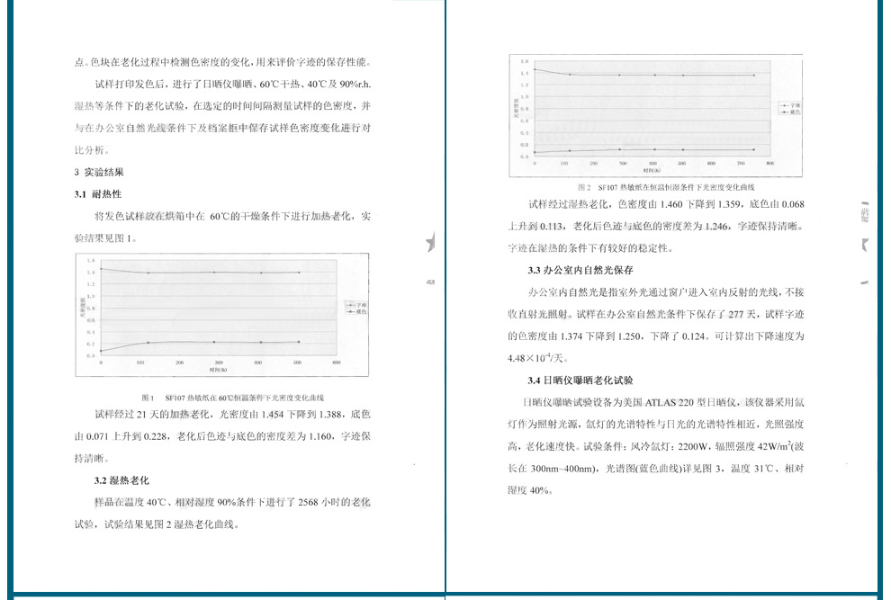Select the caption "图 2 SF107 热敏纸在恒温恒湿条件下光密度变化曲线"
The height and width of the screenshot is (600, 891).
click(x=666, y=187)
